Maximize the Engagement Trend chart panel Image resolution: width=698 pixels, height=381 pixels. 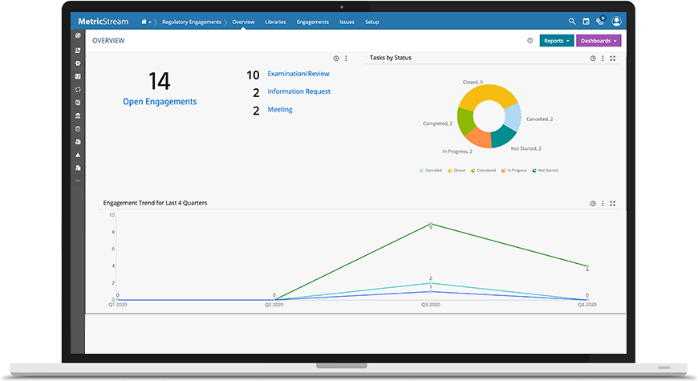coord(613,204)
